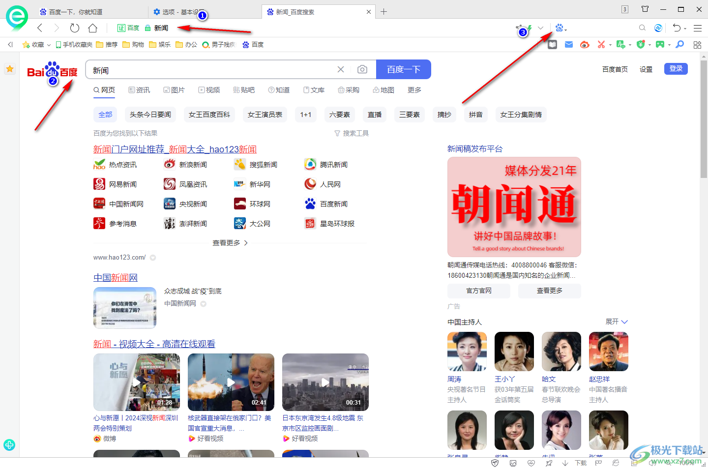This screenshot has width=708, height=469.
Task: Open the translation A+ extension
Action: click(621, 45)
